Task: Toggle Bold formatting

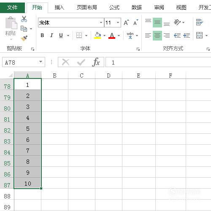Action: 42,35
